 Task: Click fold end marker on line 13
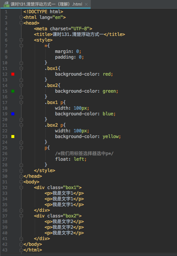21,80
